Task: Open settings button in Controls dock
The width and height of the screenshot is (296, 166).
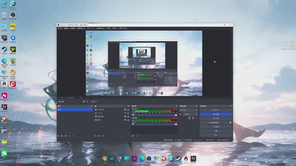Action: (x=216, y=131)
